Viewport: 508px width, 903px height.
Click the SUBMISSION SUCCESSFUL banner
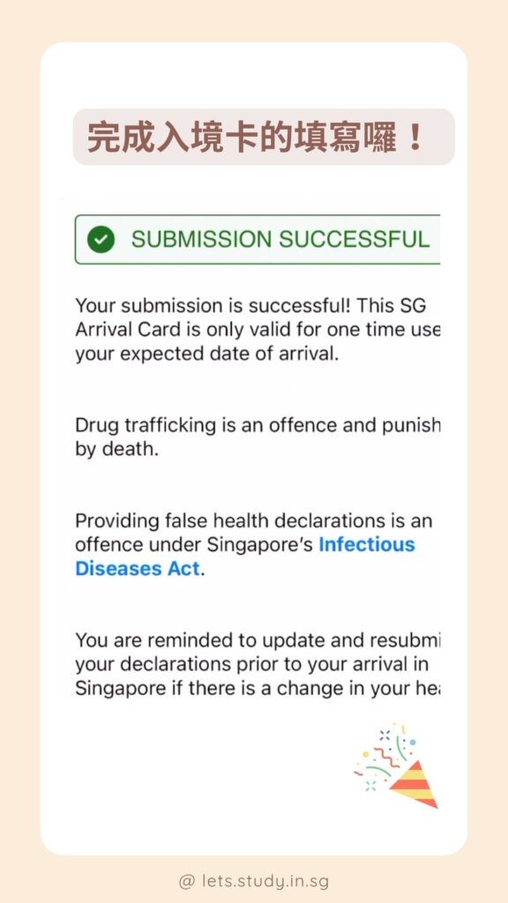pyautogui.click(x=258, y=240)
